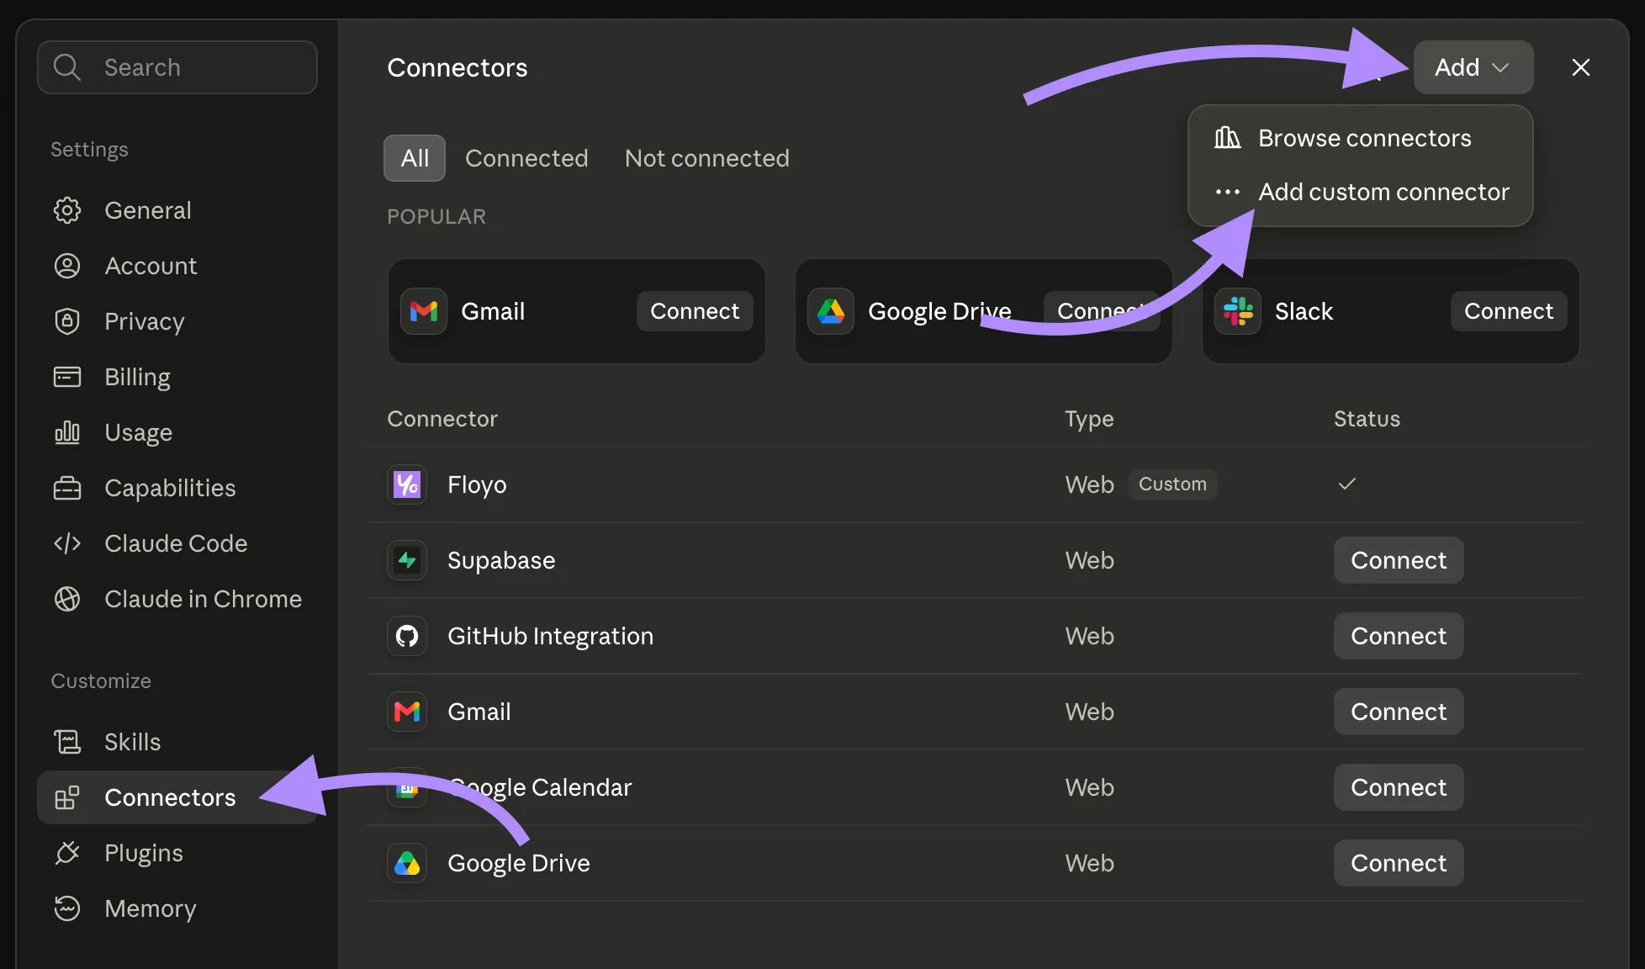Open the Skills scroll icon
This screenshot has width=1645, height=969.
67,742
